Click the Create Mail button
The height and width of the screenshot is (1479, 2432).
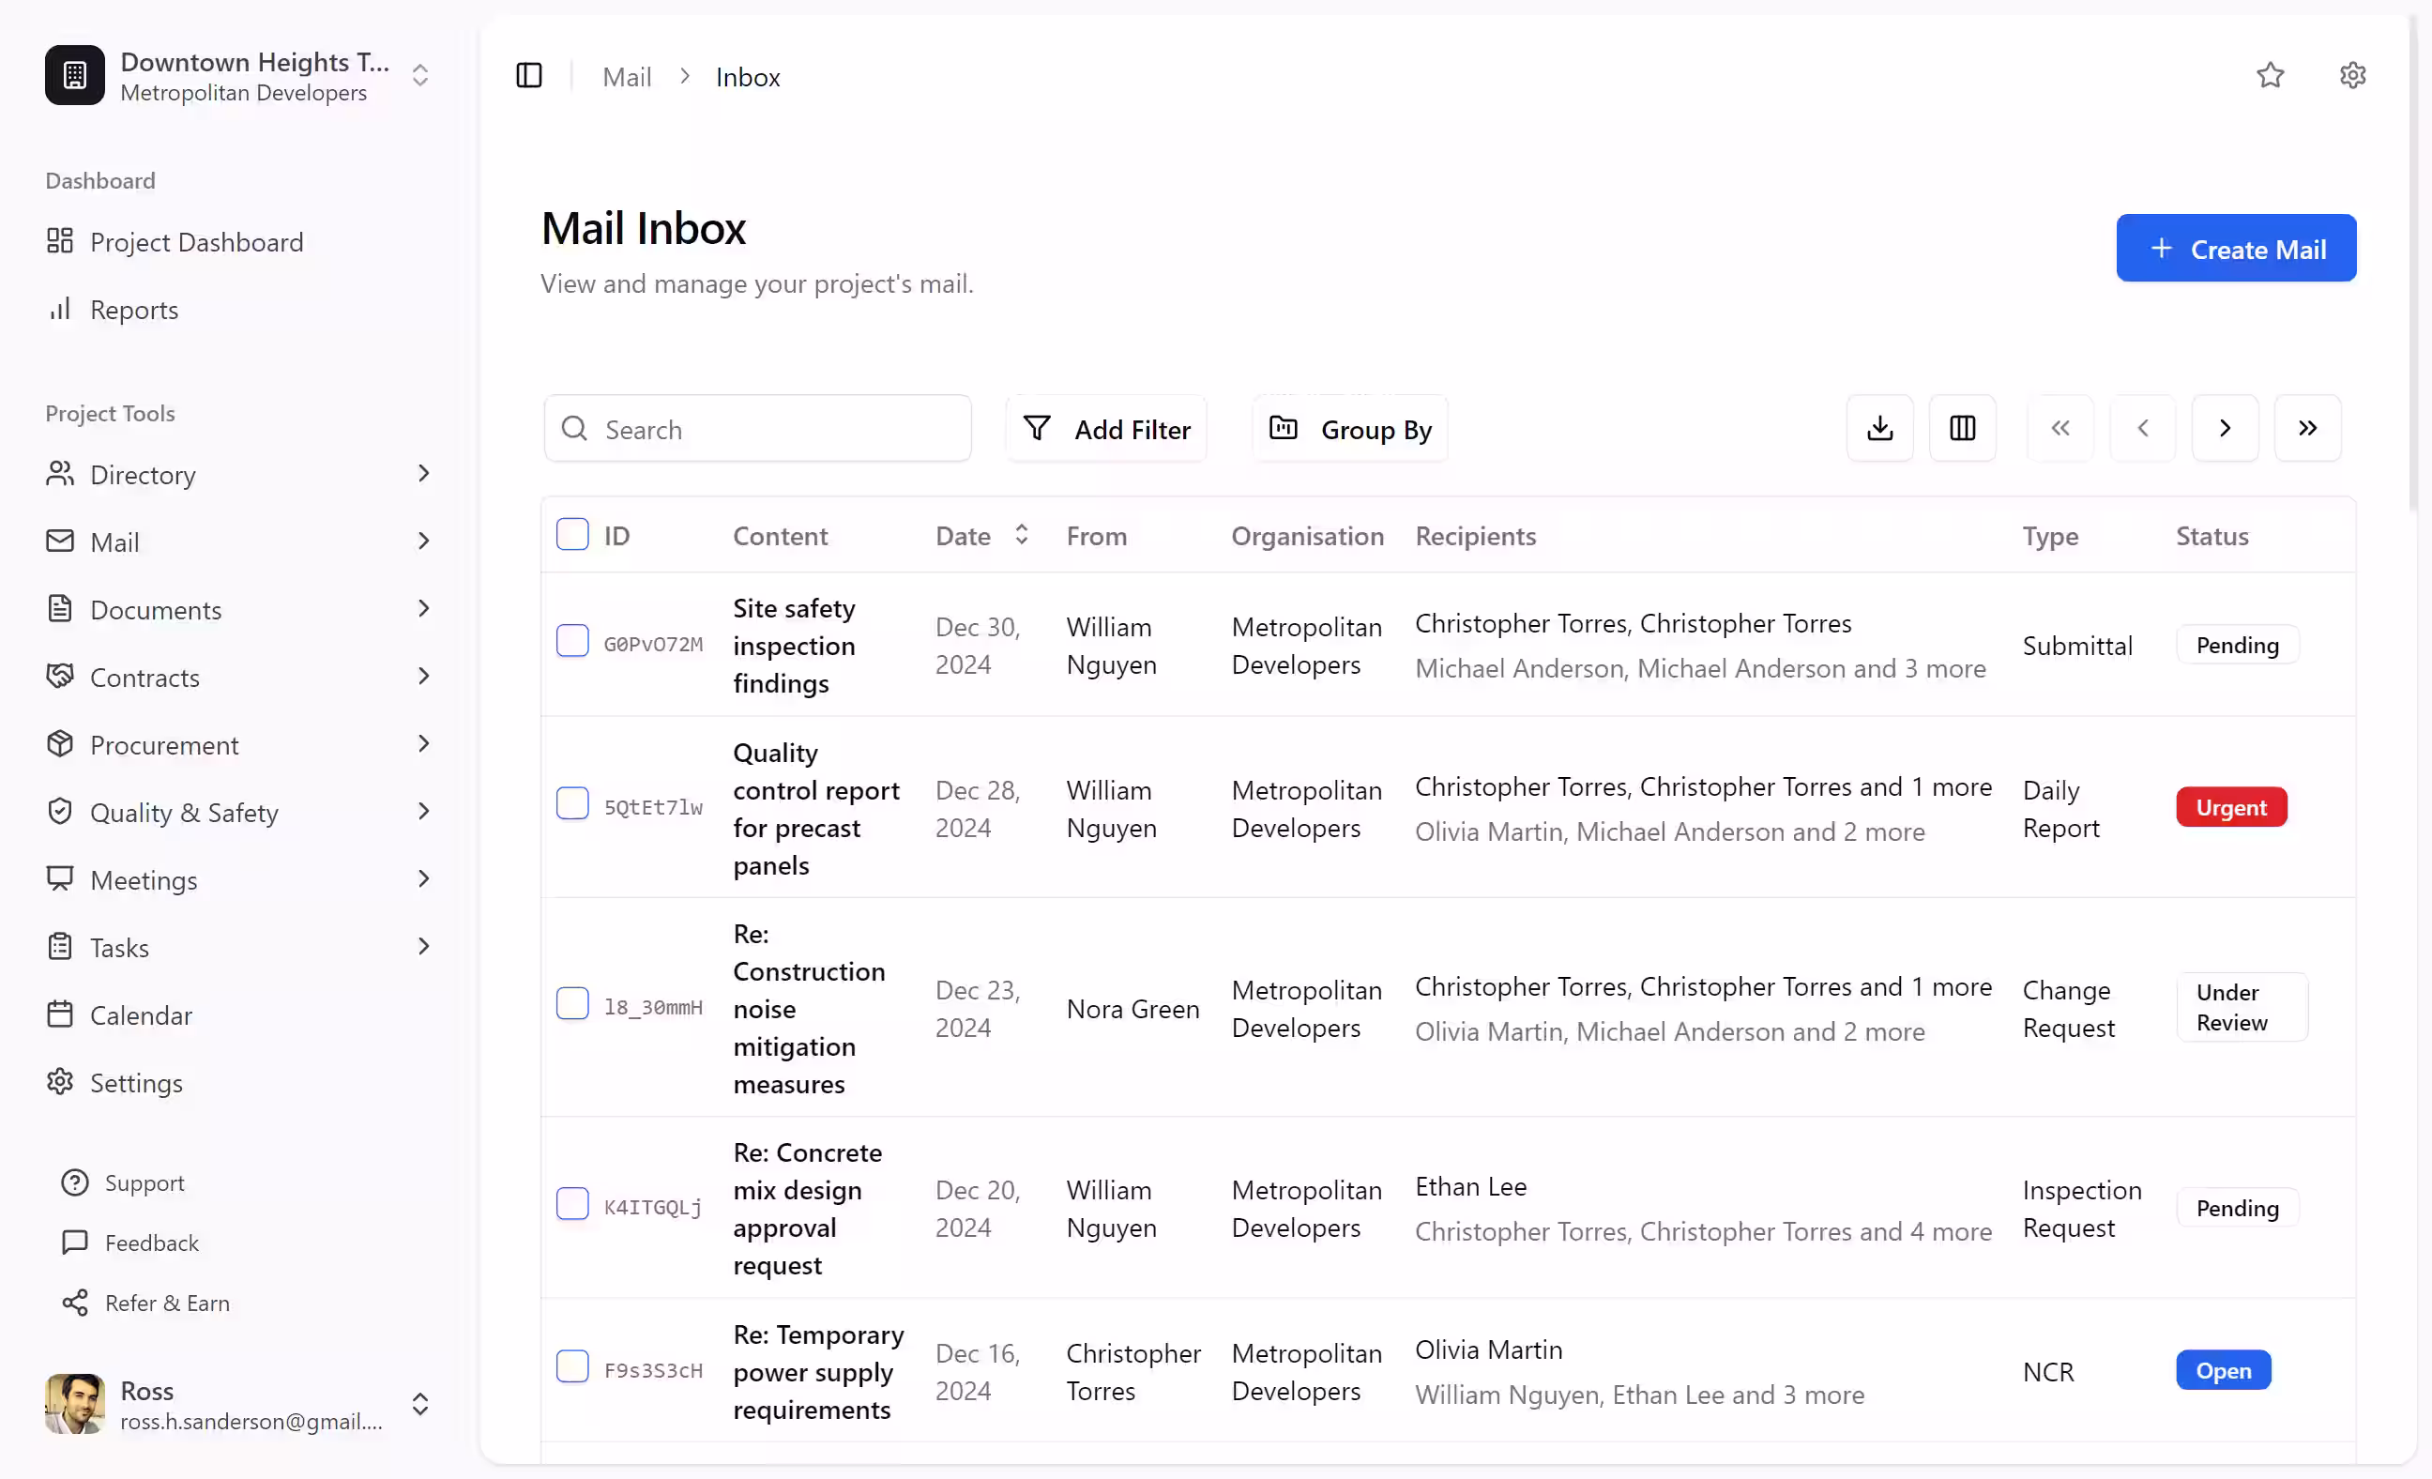(2237, 248)
